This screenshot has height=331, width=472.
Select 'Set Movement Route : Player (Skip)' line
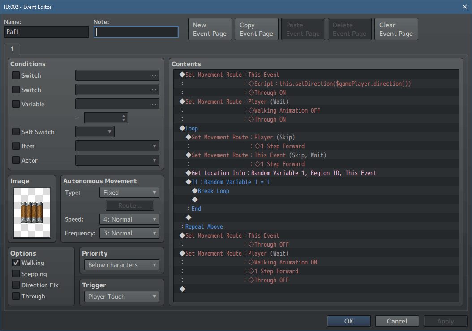(x=316, y=137)
